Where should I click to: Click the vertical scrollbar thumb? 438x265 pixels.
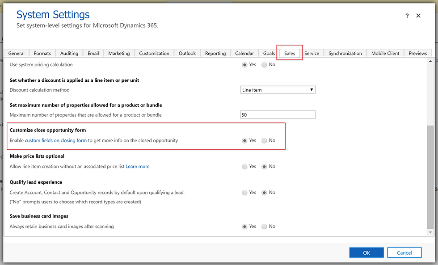430,177
